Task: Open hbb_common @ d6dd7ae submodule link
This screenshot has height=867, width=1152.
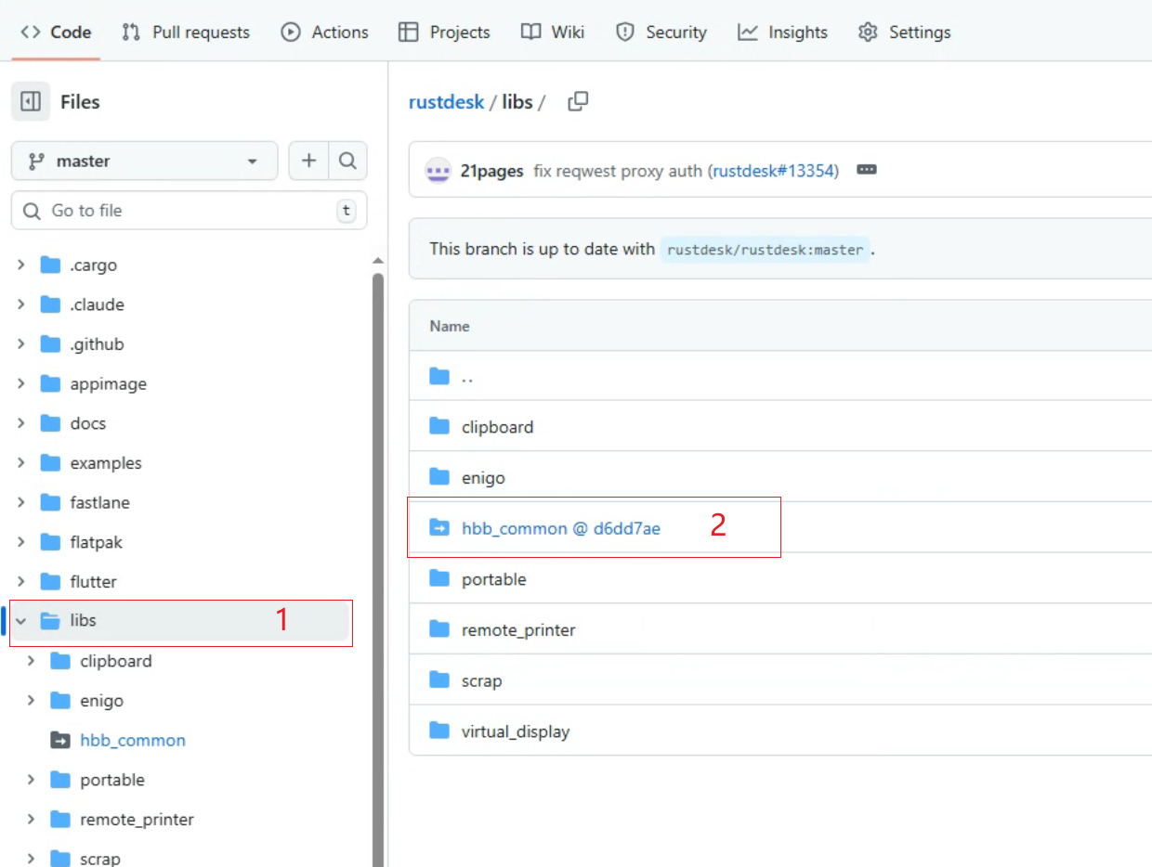Action: (x=560, y=528)
